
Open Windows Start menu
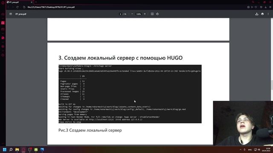coord(5,150)
